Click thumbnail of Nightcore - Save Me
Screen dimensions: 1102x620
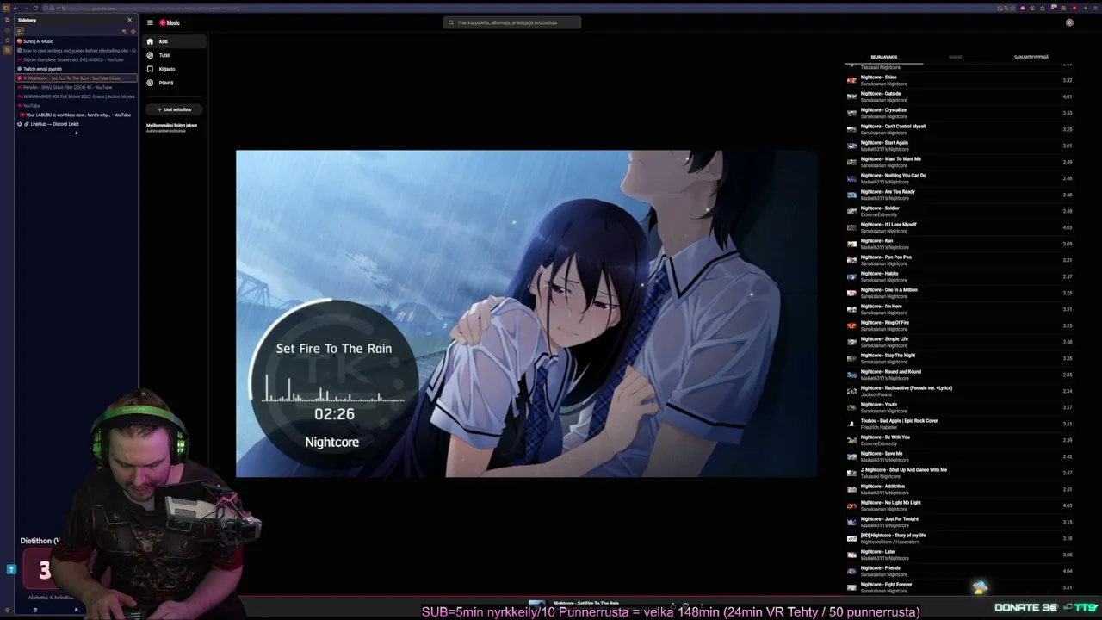point(851,456)
